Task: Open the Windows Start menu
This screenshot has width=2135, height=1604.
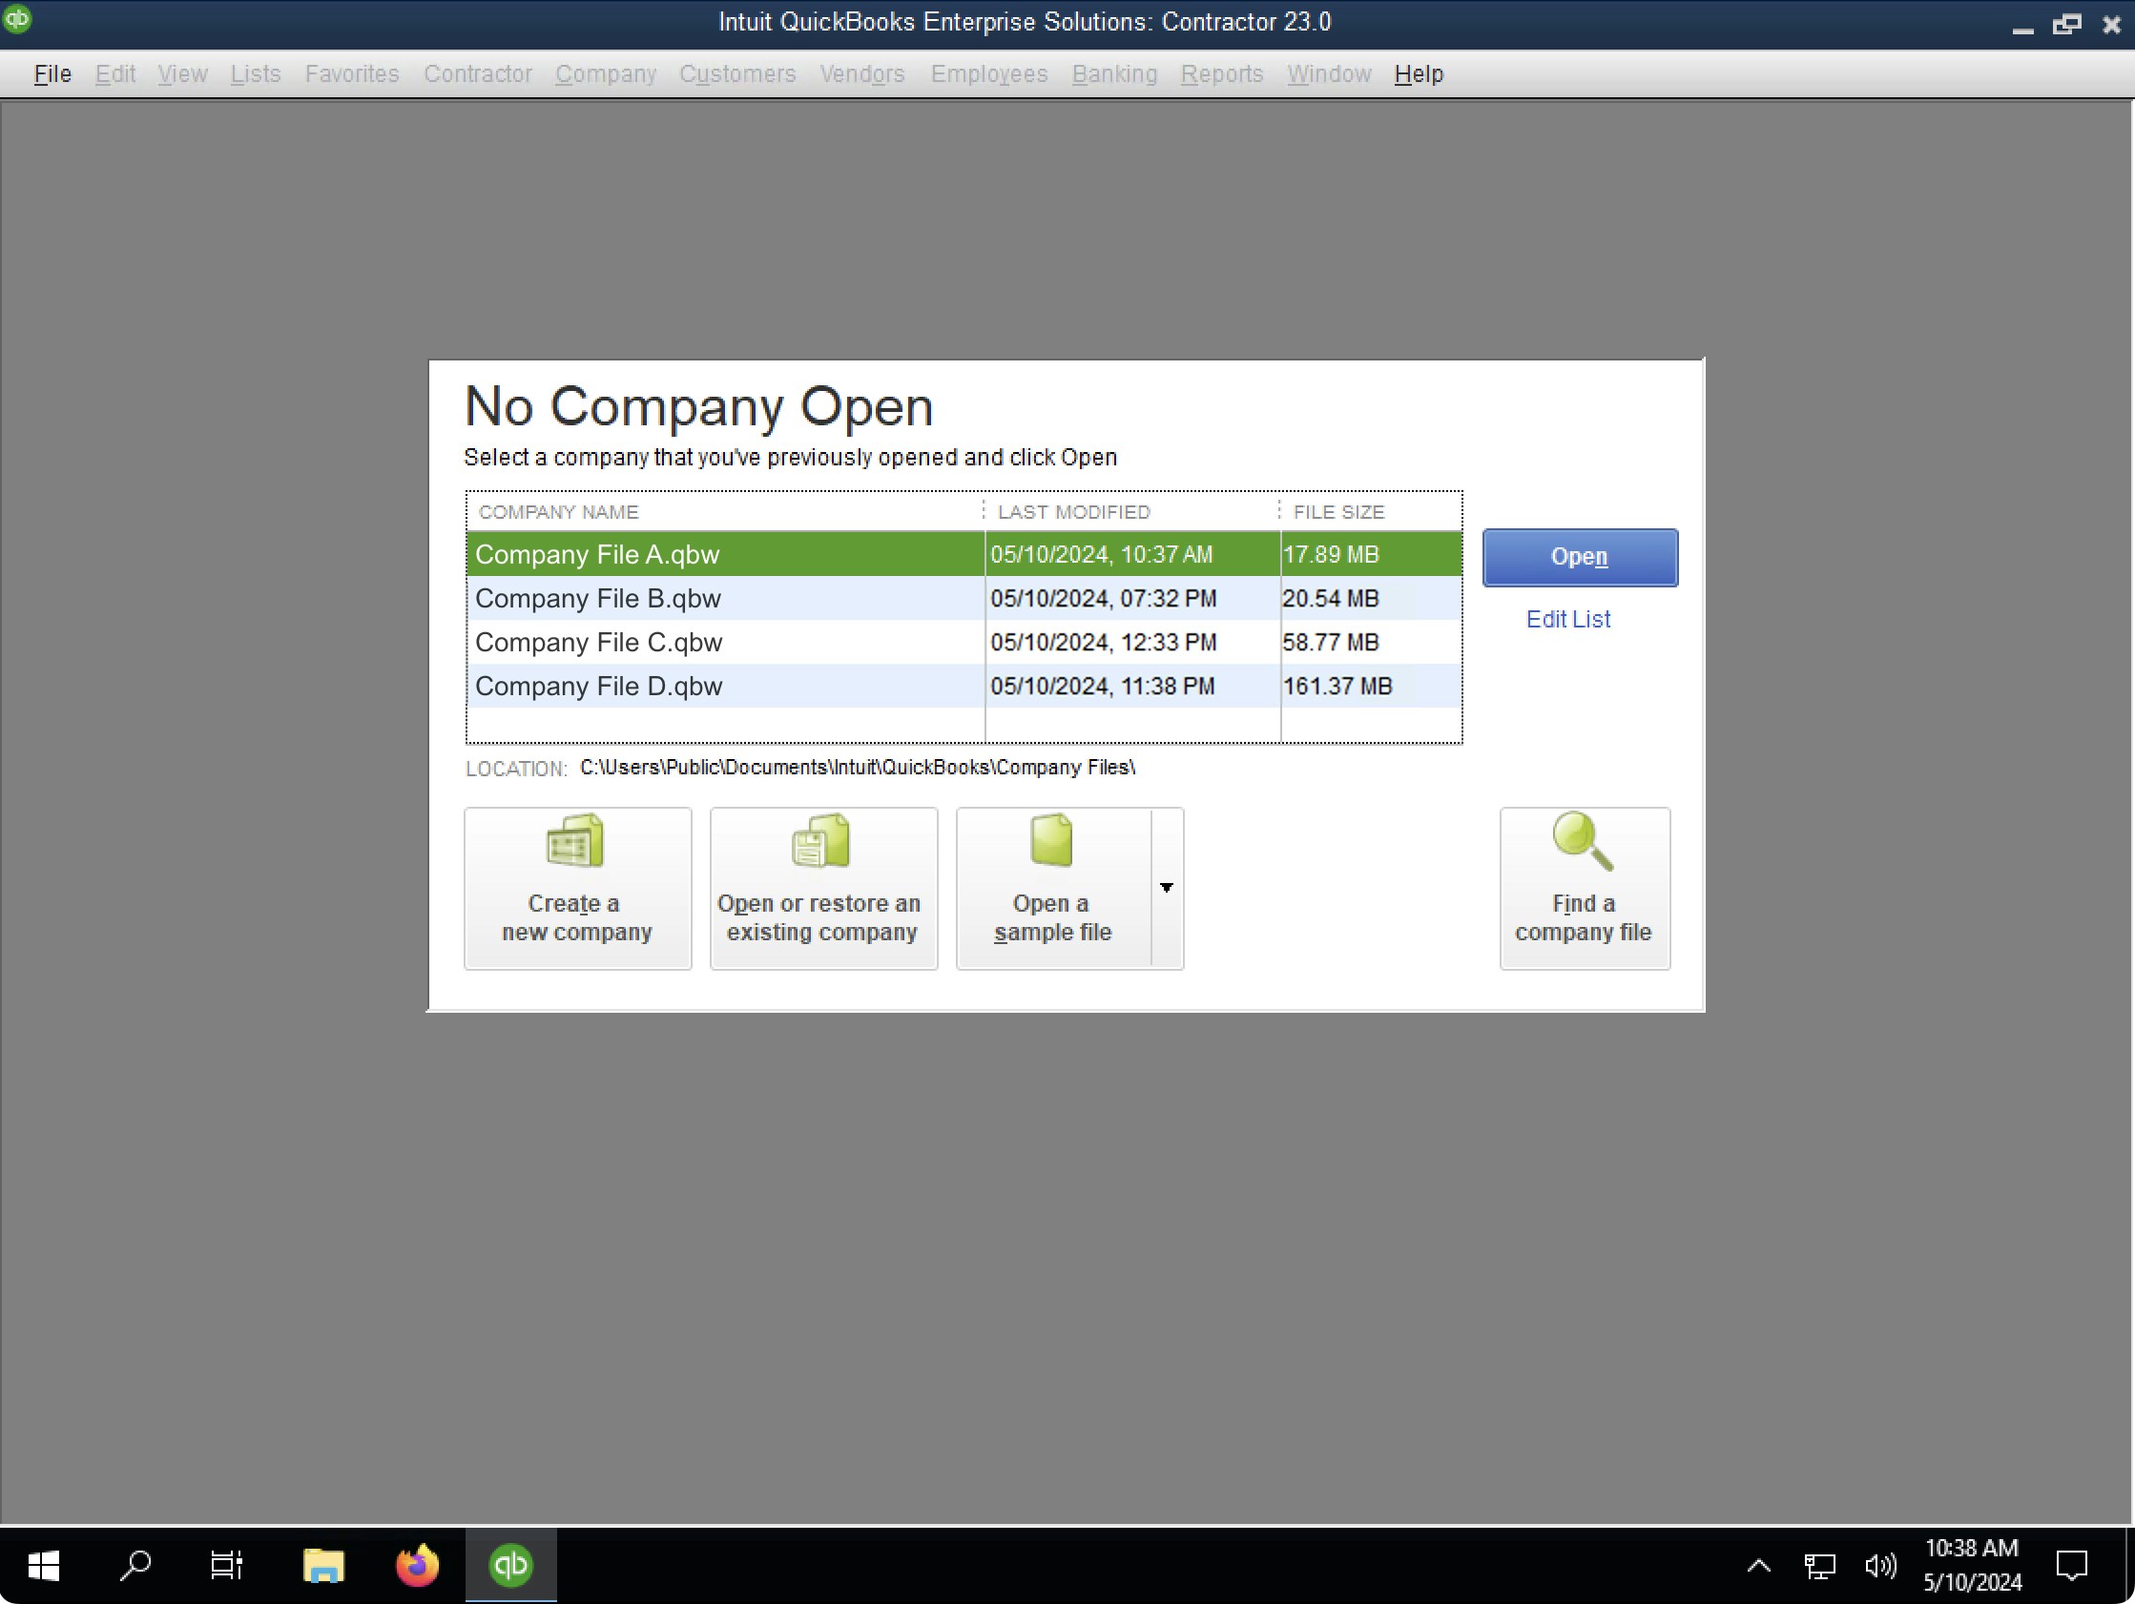Action: (44, 1566)
